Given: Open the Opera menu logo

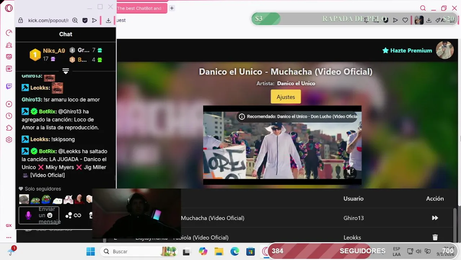Looking at the screenshot, I should 9,8.
